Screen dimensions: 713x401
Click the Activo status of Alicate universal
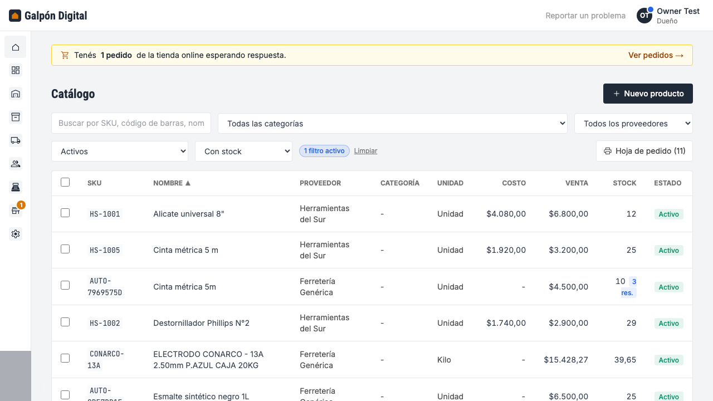click(668, 214)
